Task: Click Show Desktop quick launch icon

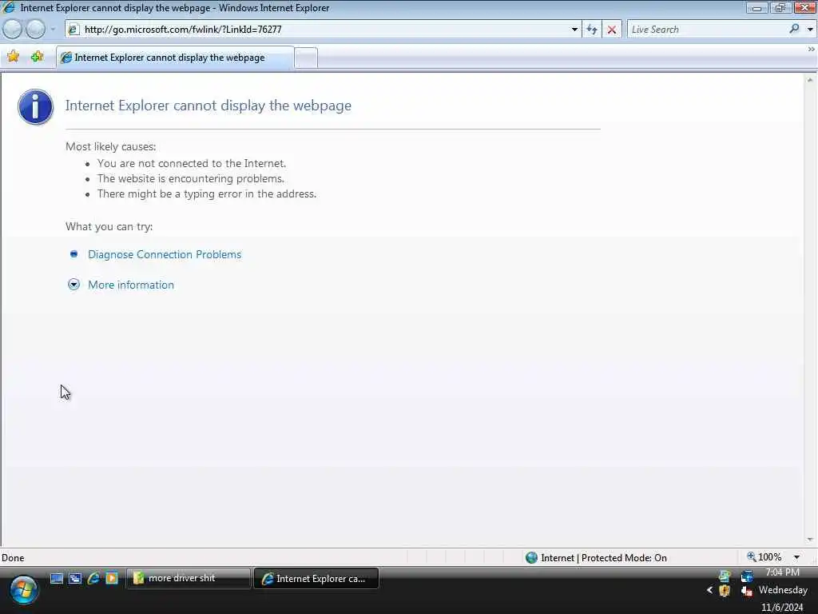Action: point(57,578)
